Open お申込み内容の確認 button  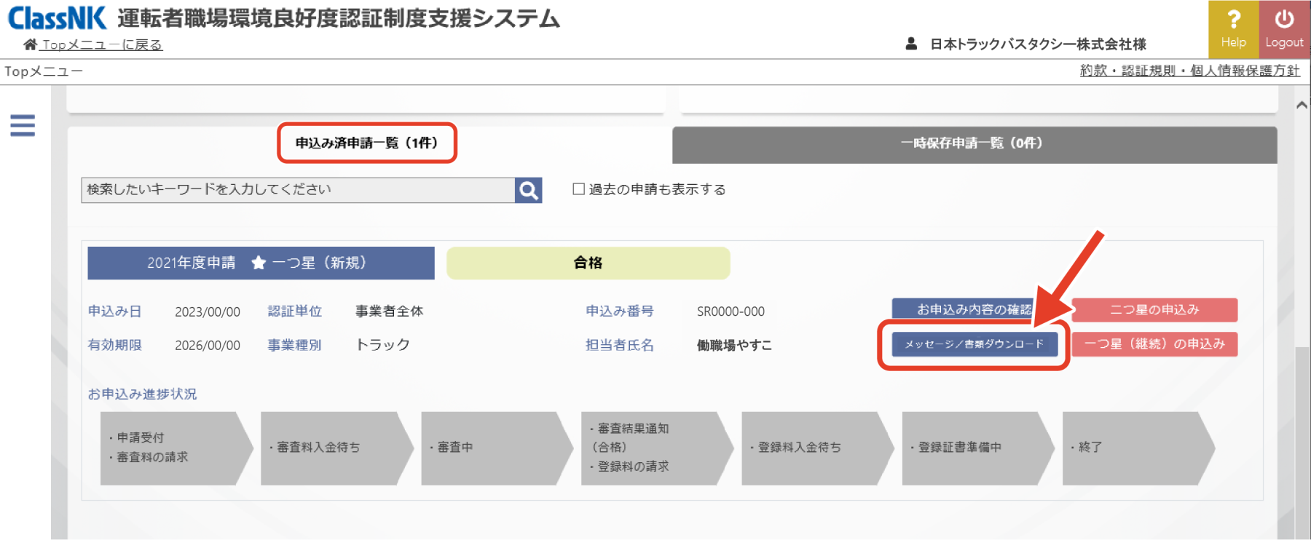[974, 309]
